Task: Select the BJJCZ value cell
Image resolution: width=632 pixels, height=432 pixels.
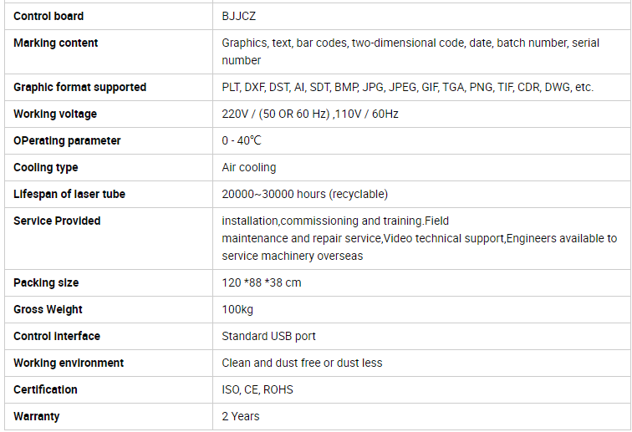Action: 240,16
